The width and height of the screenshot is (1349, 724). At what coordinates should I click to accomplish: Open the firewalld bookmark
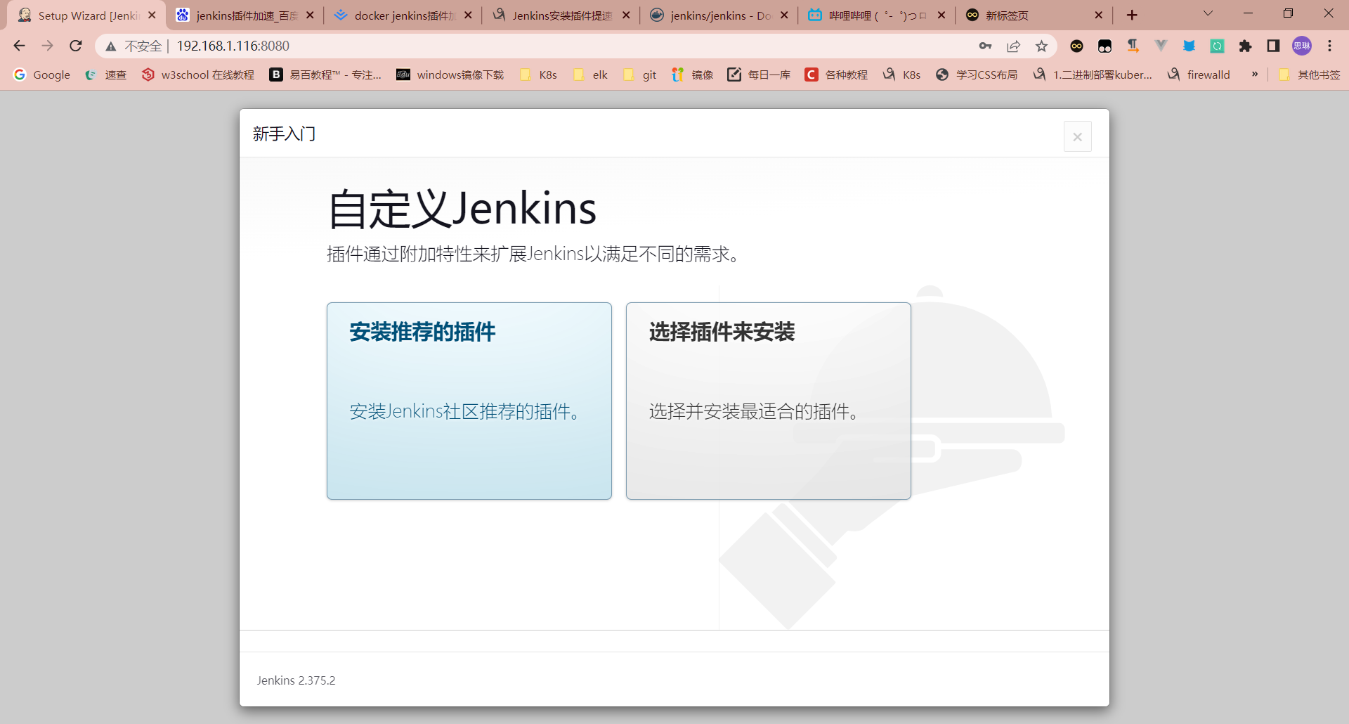[1199, 75]
